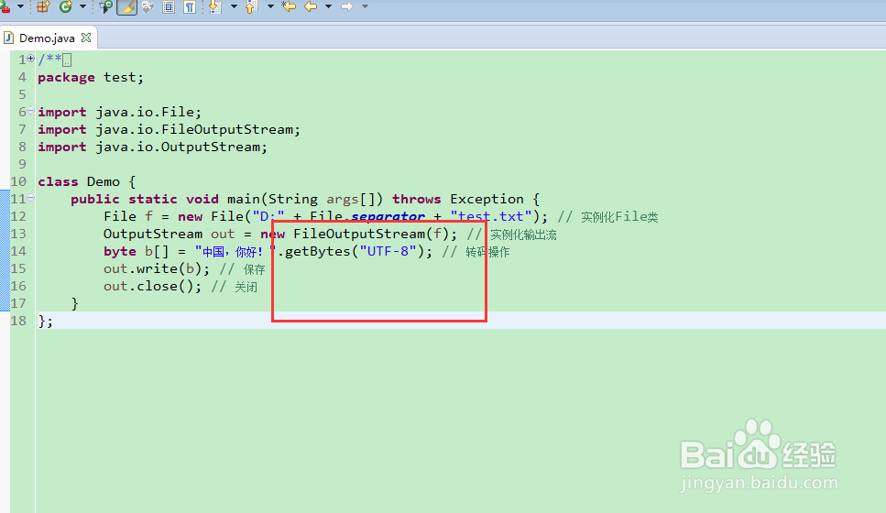Click 'java.io.OutputStream;' import text
The width and height of the screenshot is (886, 513).
(x=181, y=147)
